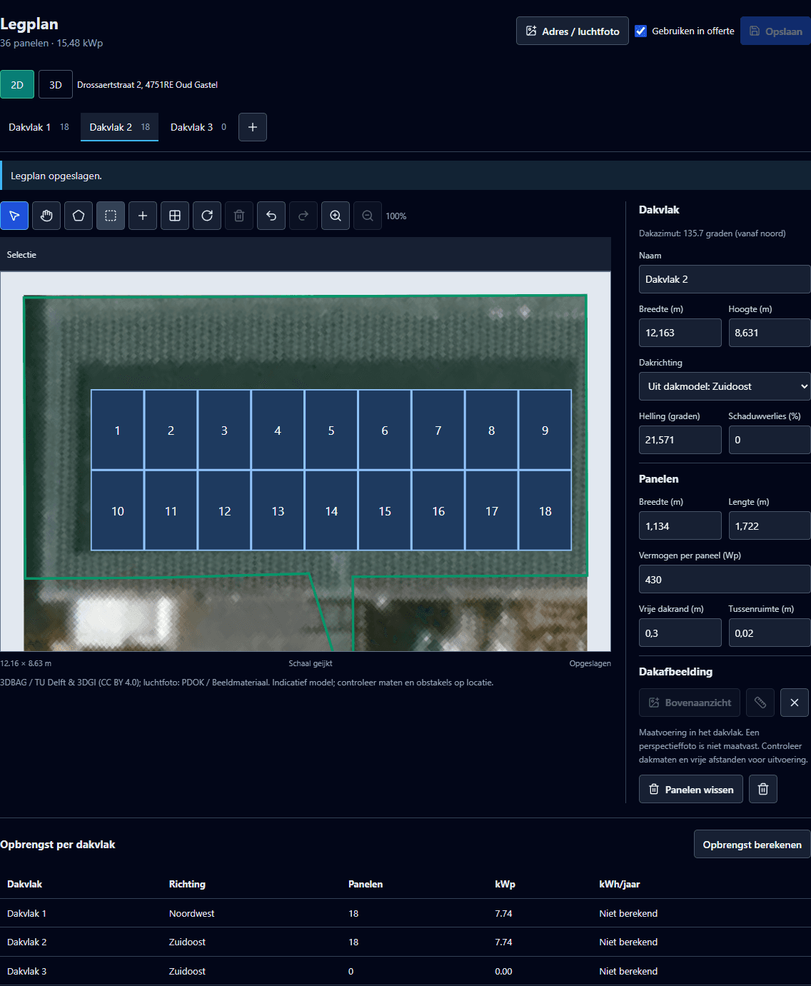Remove the dakafbeelding with X button
Screen dimensions: 811x986
(x=795, y=703)
